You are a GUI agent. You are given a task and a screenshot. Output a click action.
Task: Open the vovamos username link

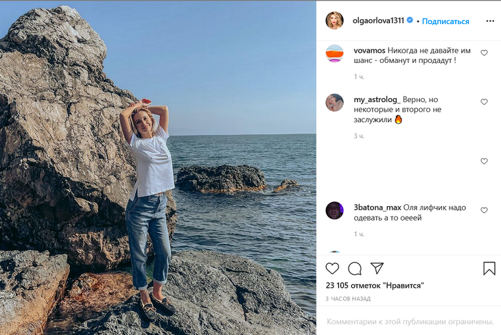pos(369,51)
